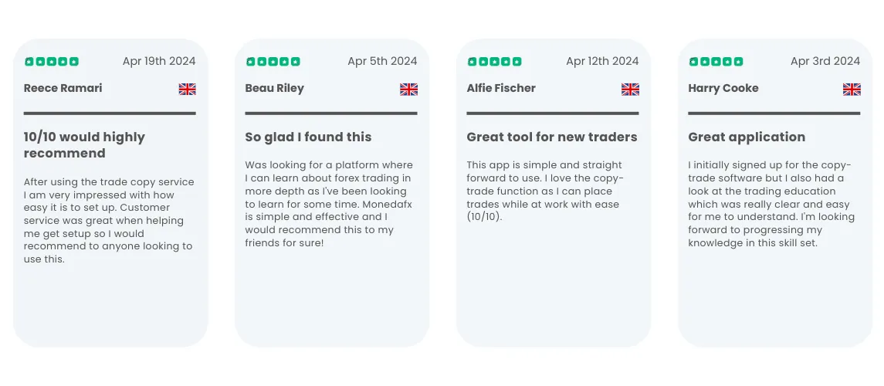
Task: Open the "So glad I found this" review title
Action: pos(308,137)
